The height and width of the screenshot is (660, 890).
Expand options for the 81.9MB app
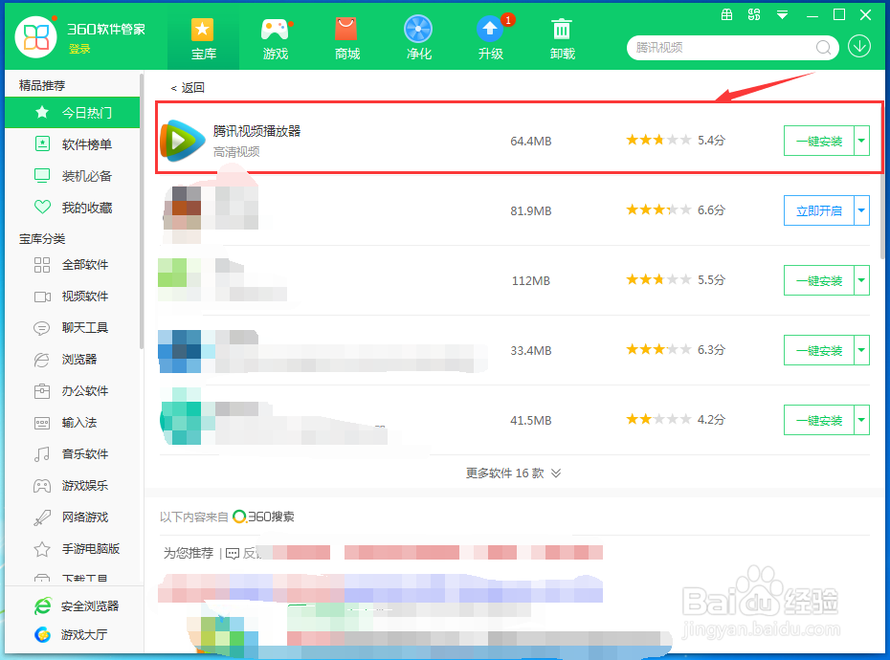(861, 210)
